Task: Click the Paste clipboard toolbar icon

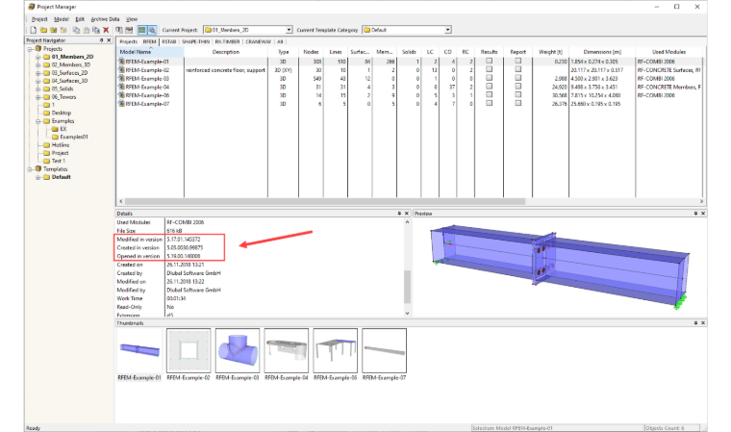Action: [87, 30]
